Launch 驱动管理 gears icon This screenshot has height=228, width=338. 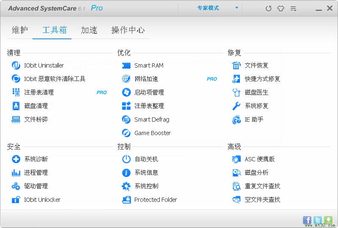pyautogui.click(x=16, y=186)
